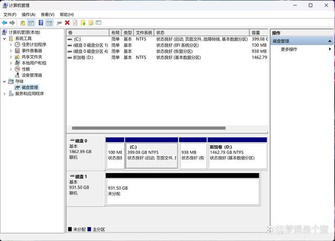
Task: Click the yellow note with green arrow icon
Action: (x=83, y=23)
